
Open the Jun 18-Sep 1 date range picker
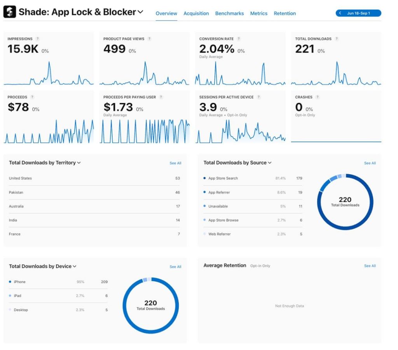[358, 13]
